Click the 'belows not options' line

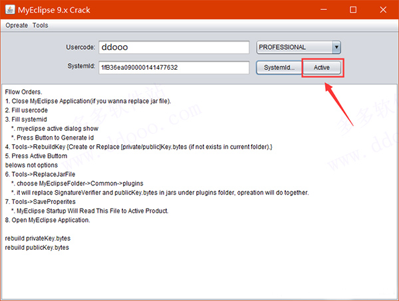(31, 165)
